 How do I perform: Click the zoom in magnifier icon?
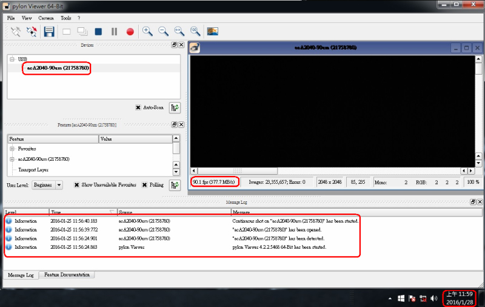(x=147, y=32)
